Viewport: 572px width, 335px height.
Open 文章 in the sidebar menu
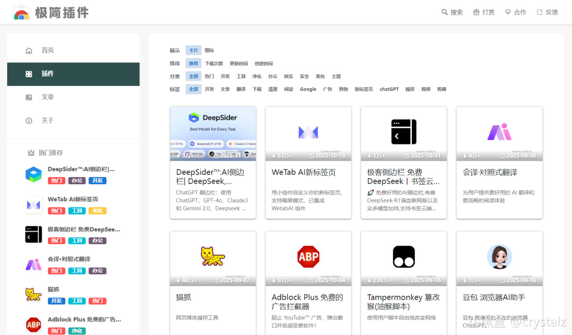tap(73, 97)
